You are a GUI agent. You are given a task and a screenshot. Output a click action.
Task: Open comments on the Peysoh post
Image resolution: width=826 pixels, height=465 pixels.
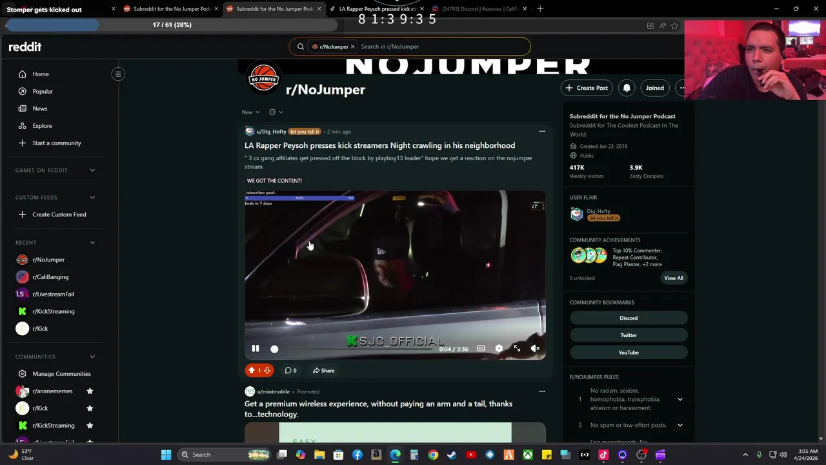(291, 370)
